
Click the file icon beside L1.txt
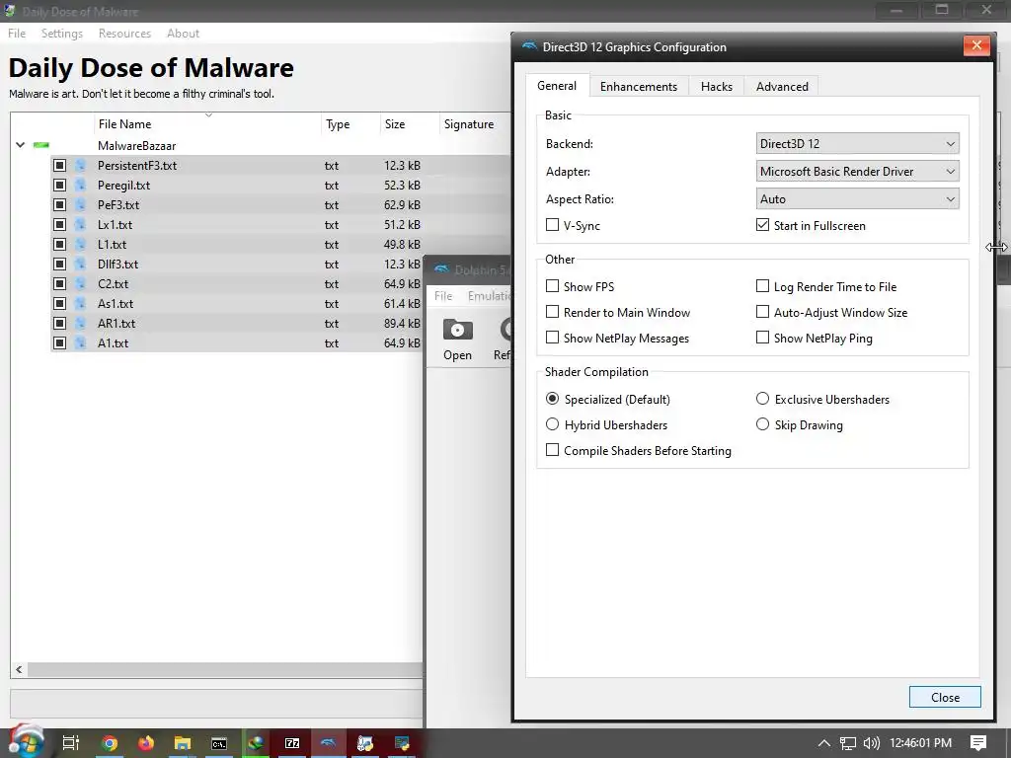pos(80,245)
